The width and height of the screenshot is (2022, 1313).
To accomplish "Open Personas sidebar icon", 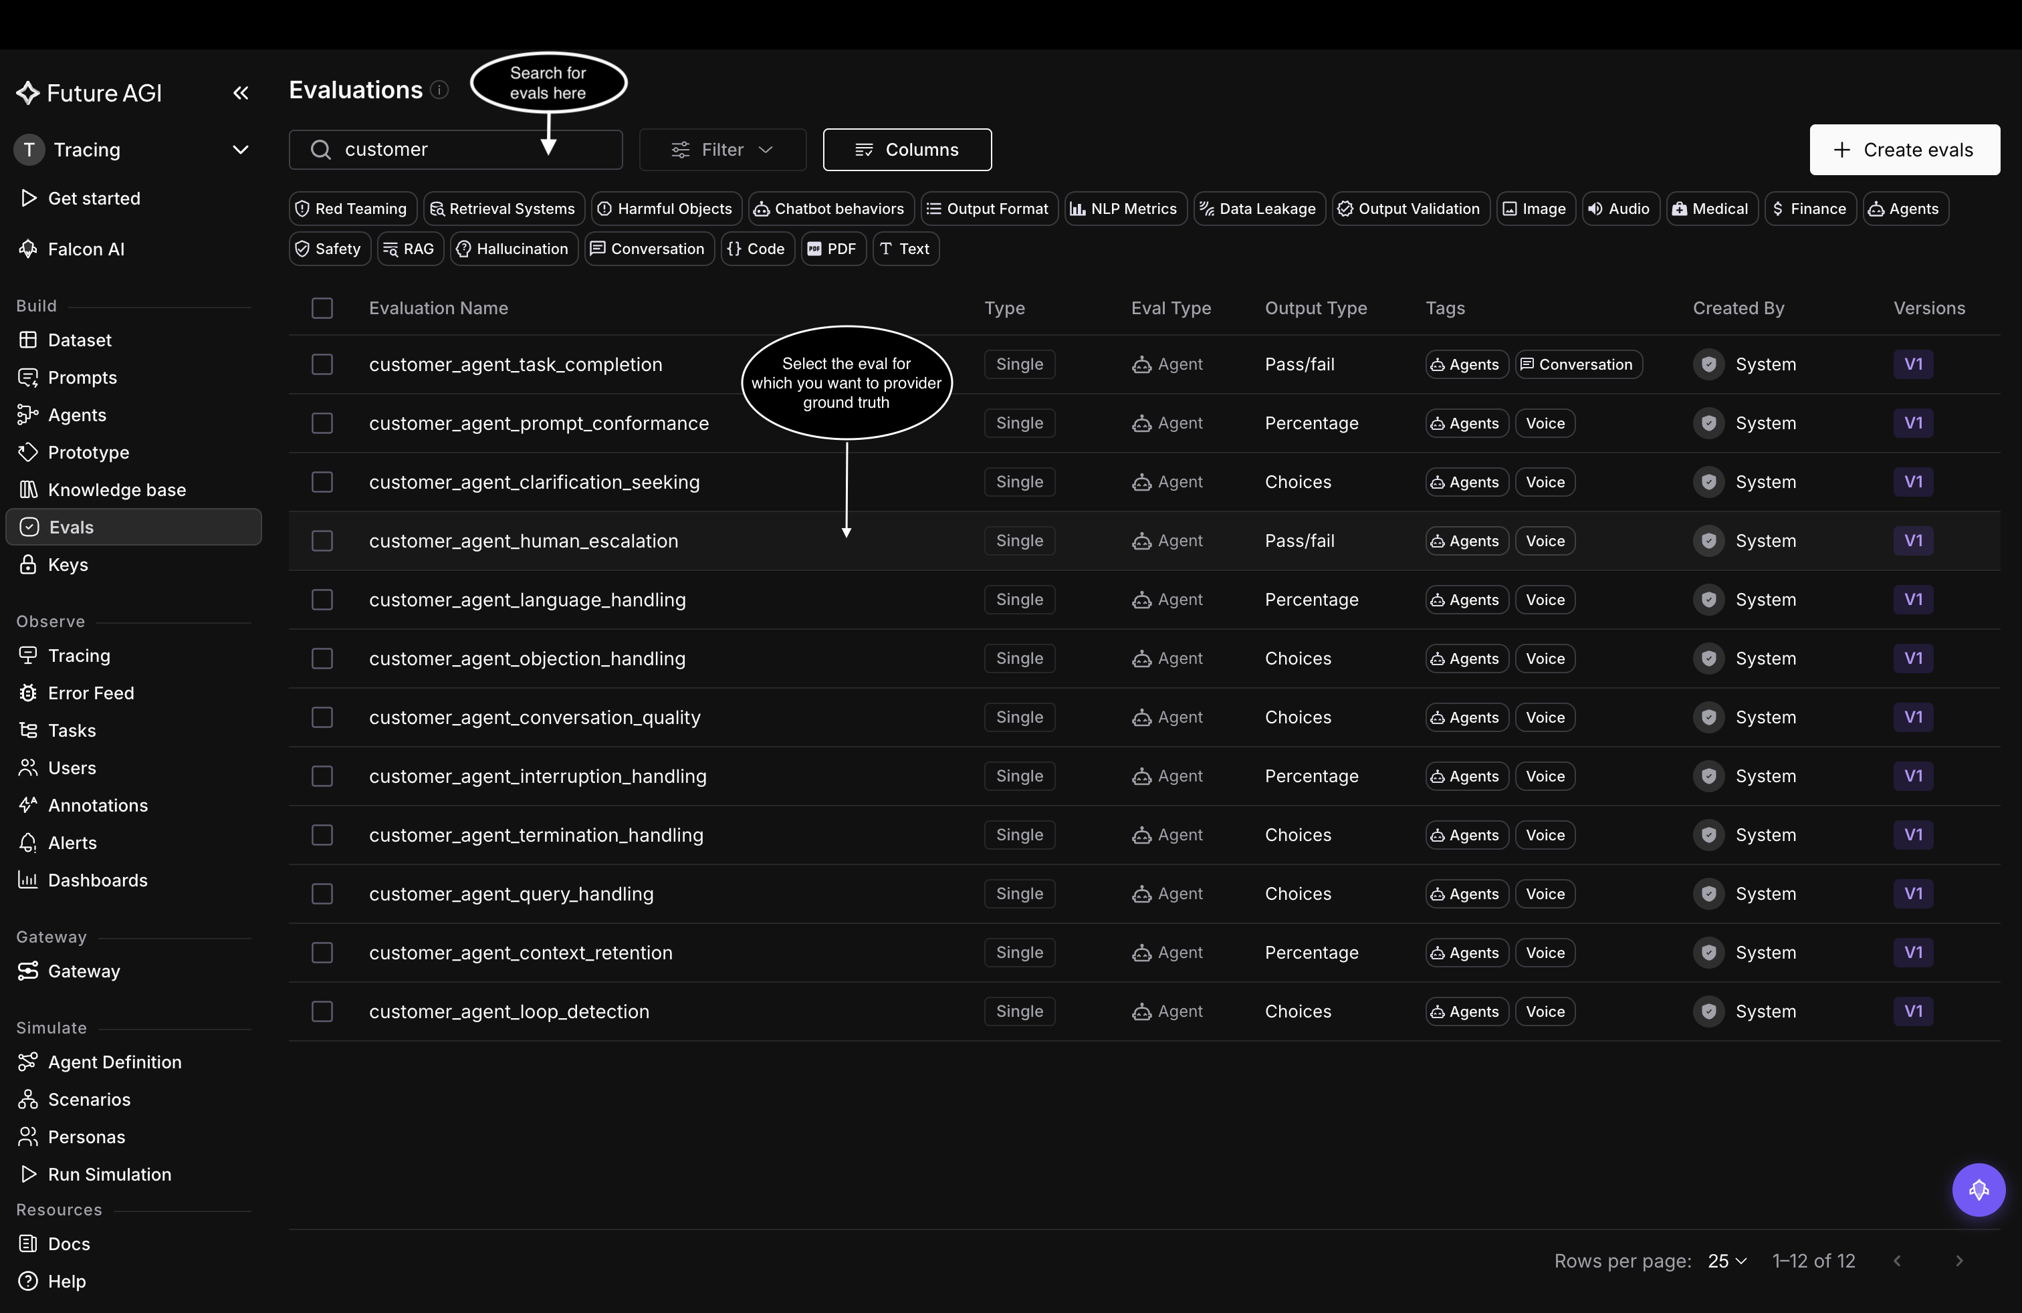I will [28, 1137].
